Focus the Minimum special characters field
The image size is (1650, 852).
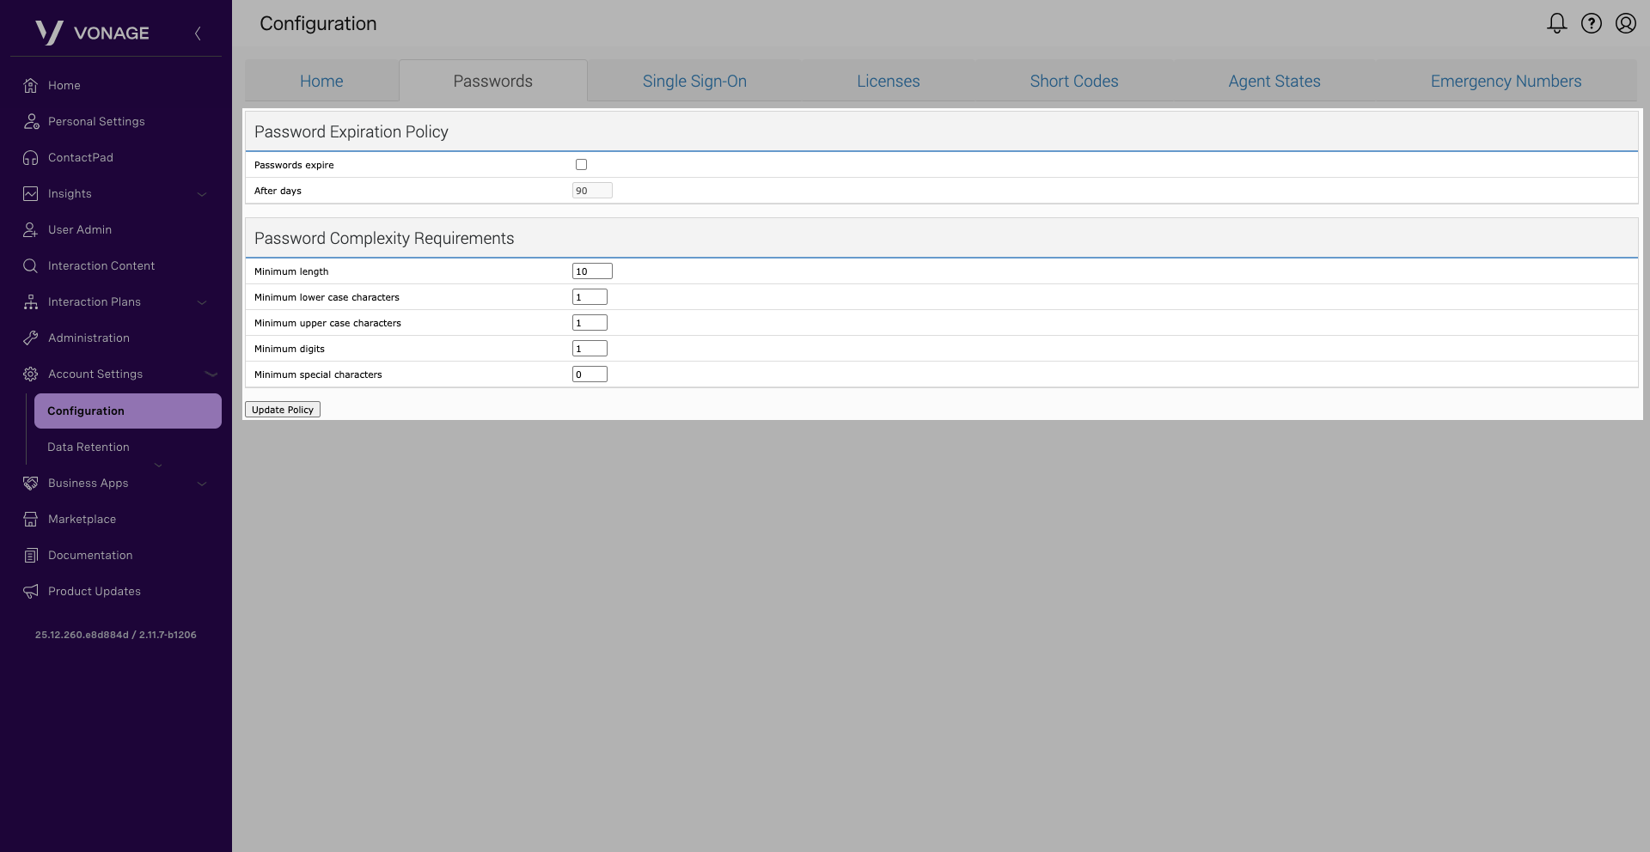click(x=590, y=374)
